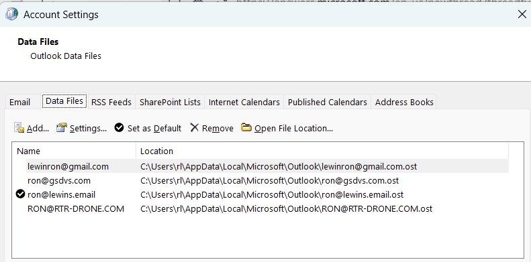Go to the SharePoint Lists tab

(x=170, y=102)
